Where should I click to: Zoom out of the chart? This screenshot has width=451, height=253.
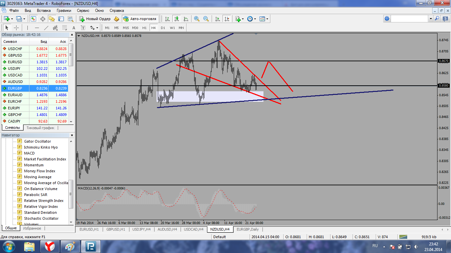206,19
